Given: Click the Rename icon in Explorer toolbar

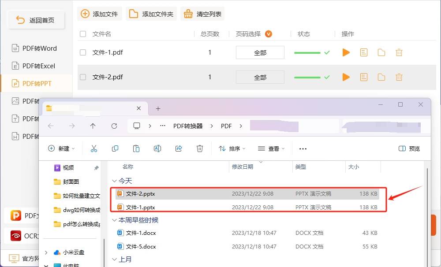Looking at the screenshot, I should click(x=157, y=148).
